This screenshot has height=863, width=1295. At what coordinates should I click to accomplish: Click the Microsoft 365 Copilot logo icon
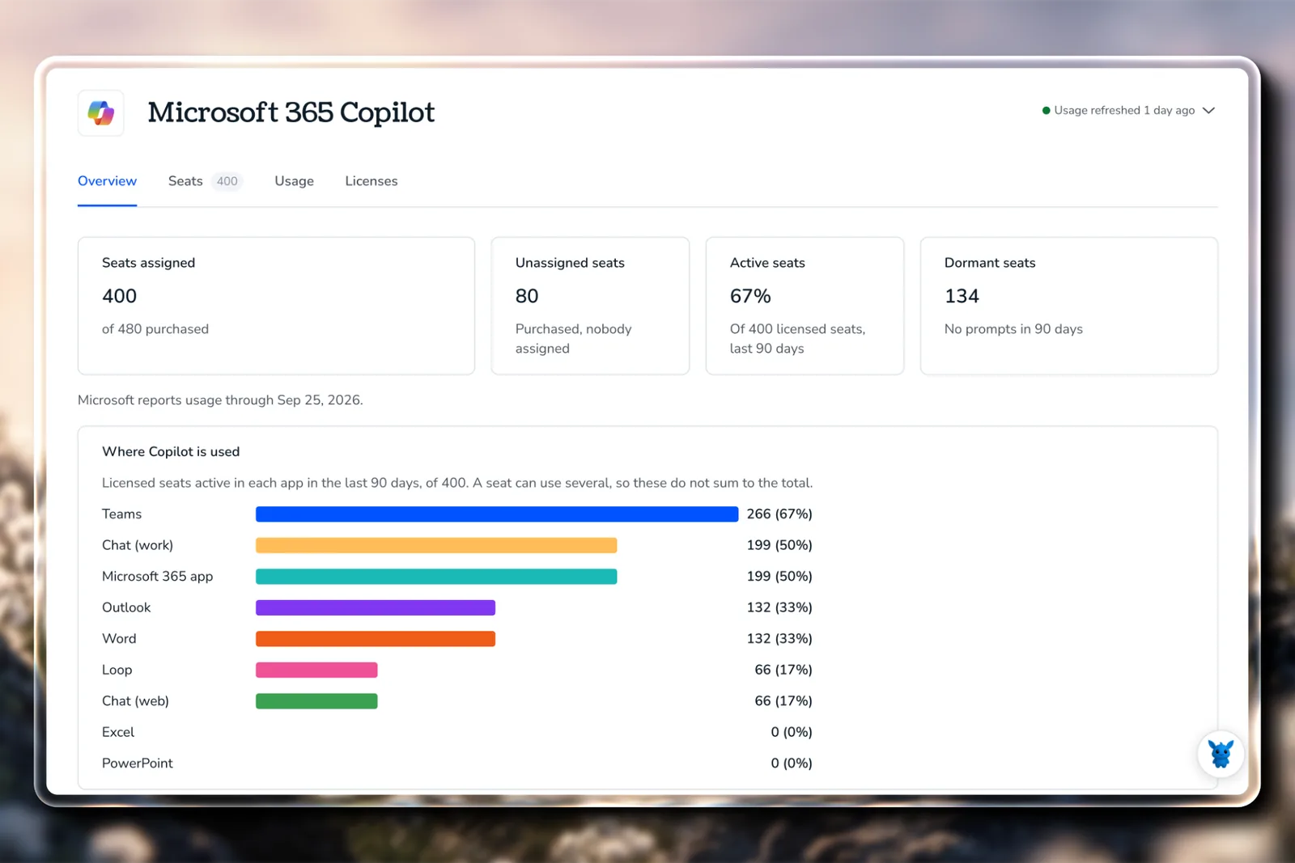click(x=100, y=112)
